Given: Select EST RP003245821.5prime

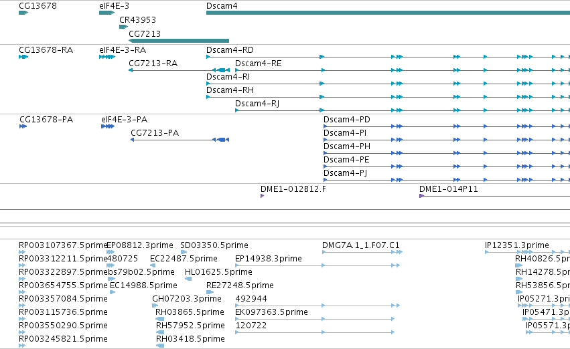Looking at the screenshot, I should point(63,339).
